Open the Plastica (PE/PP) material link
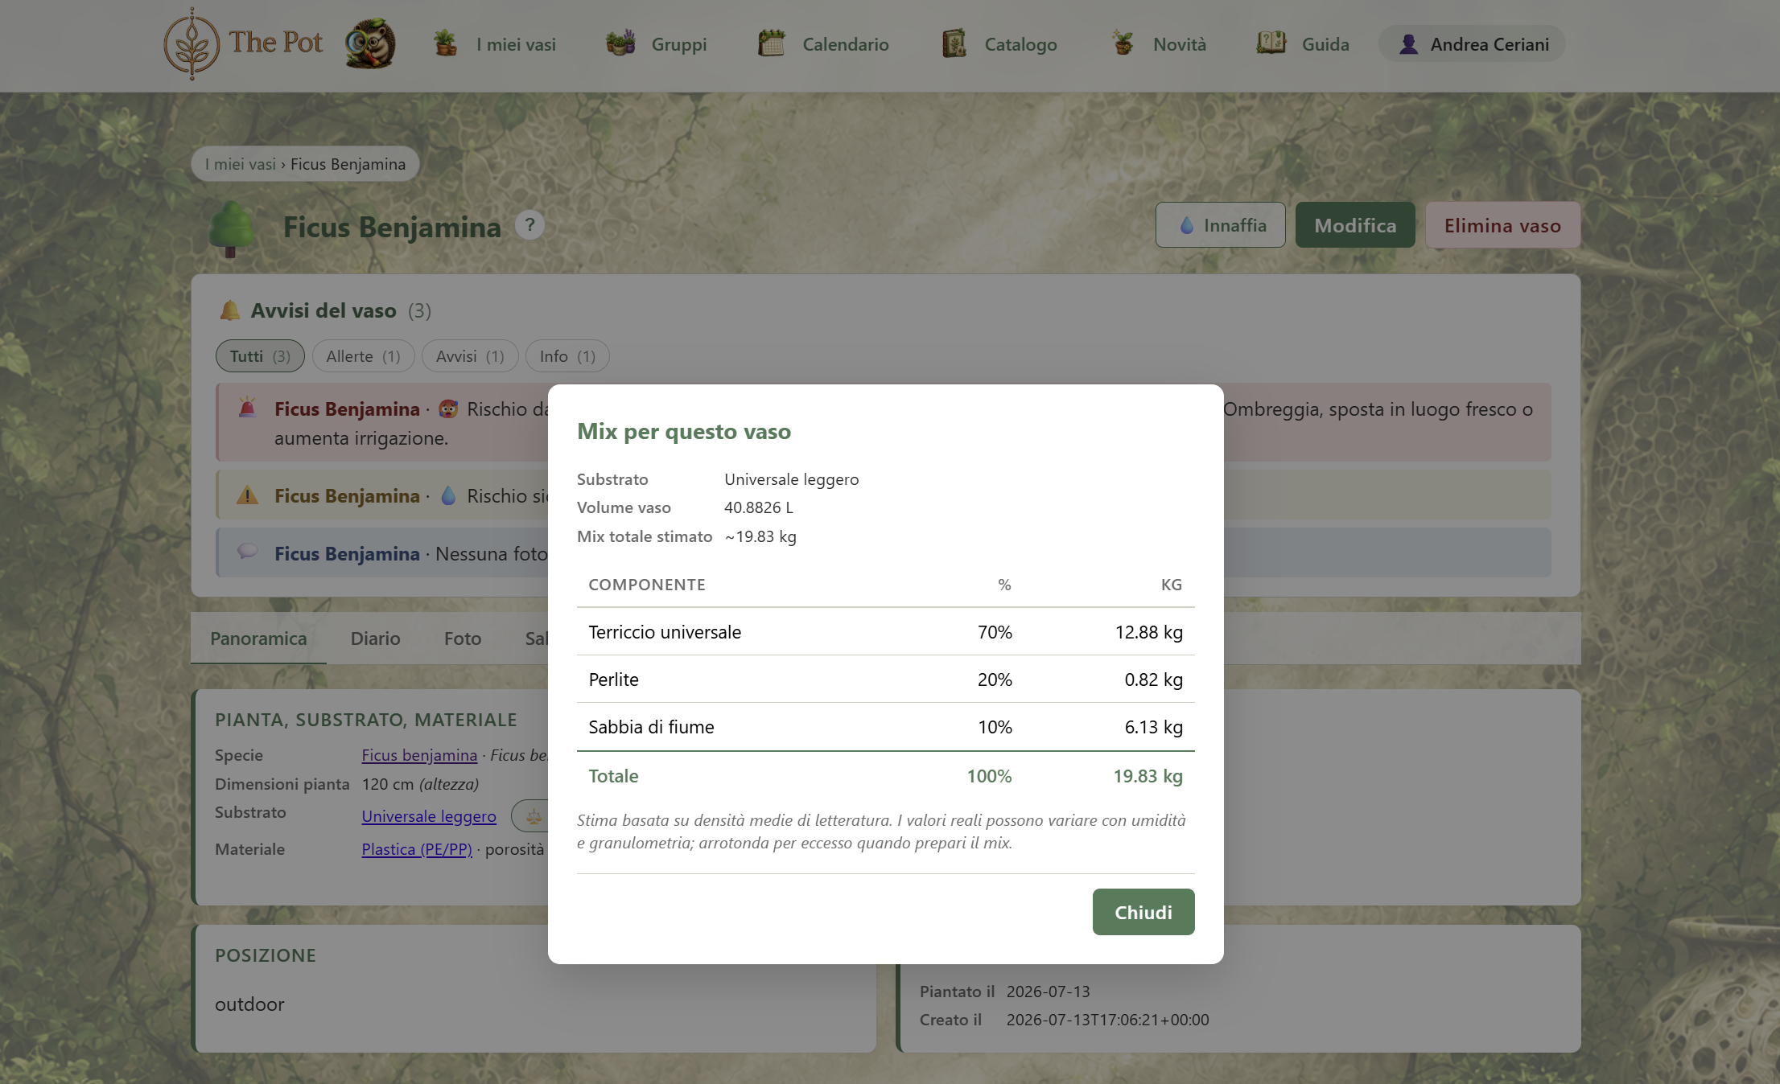The image size is (1780, 1084). [x=417, y=849]
